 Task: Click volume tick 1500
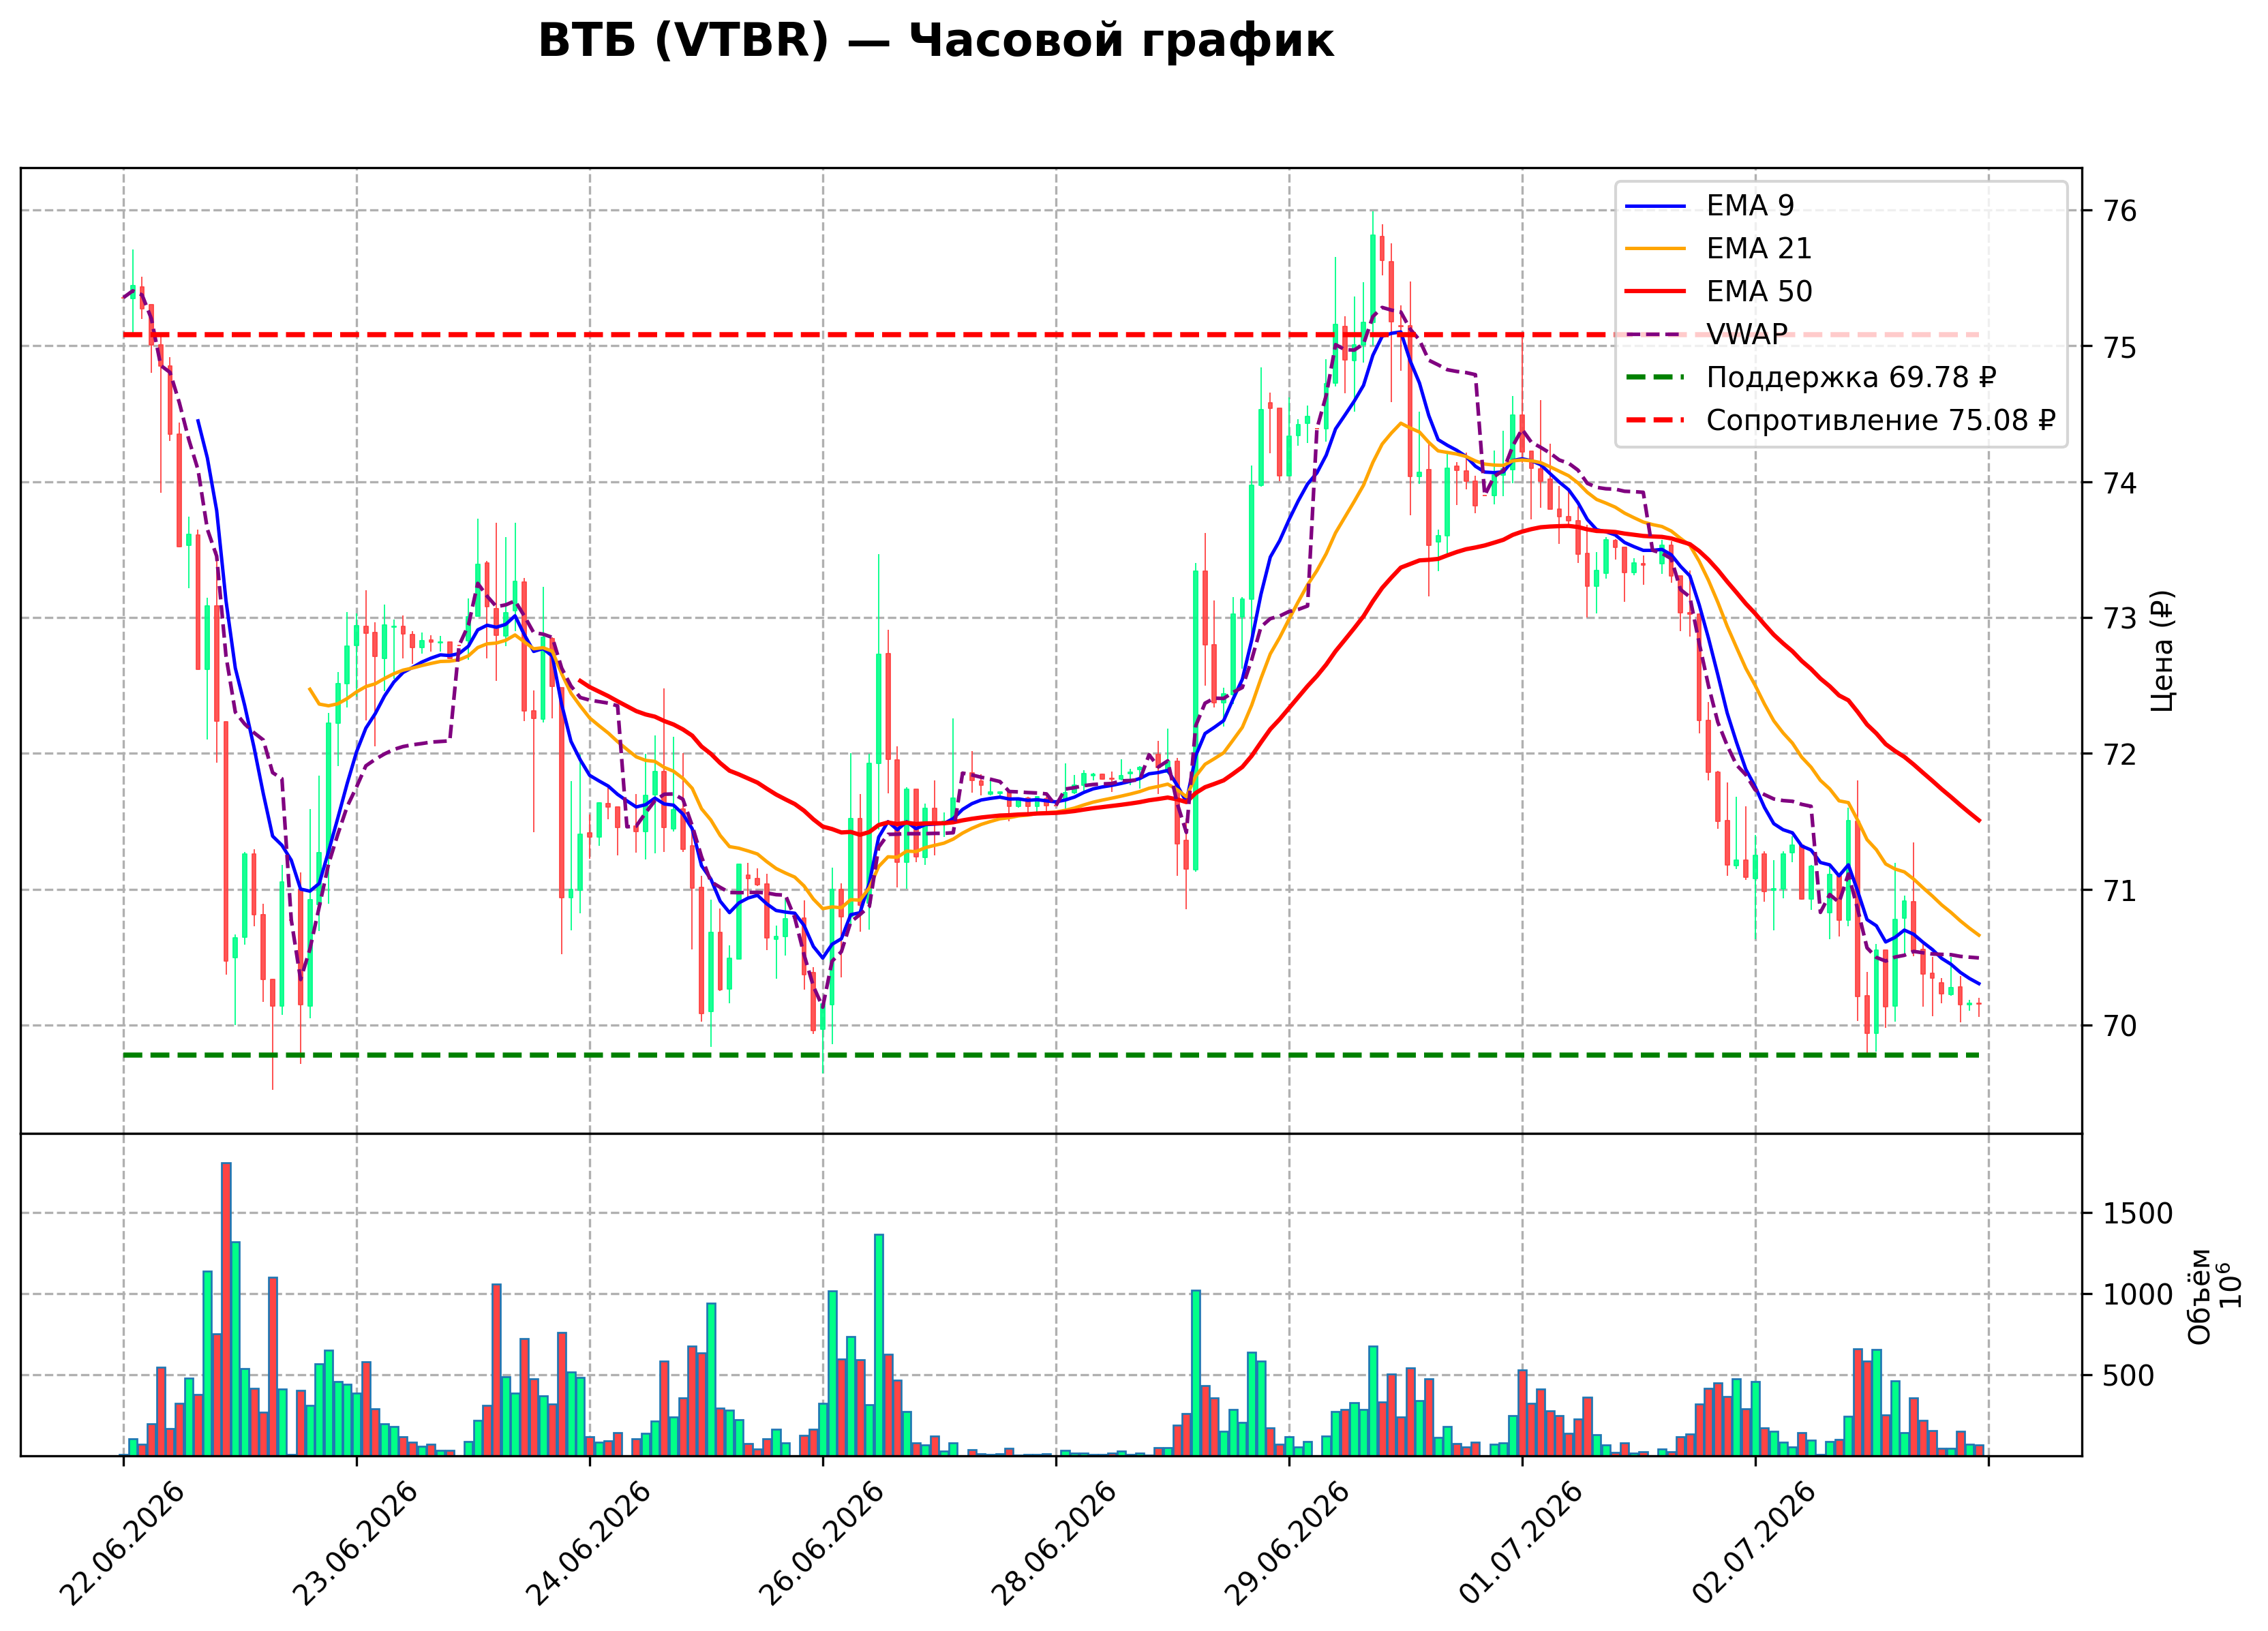click(2138, 1214)
